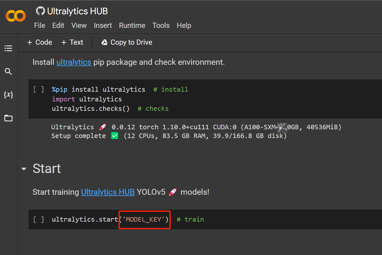Open the Runtime menu
This screenshot has width=382, height=255.
(132, 25)
